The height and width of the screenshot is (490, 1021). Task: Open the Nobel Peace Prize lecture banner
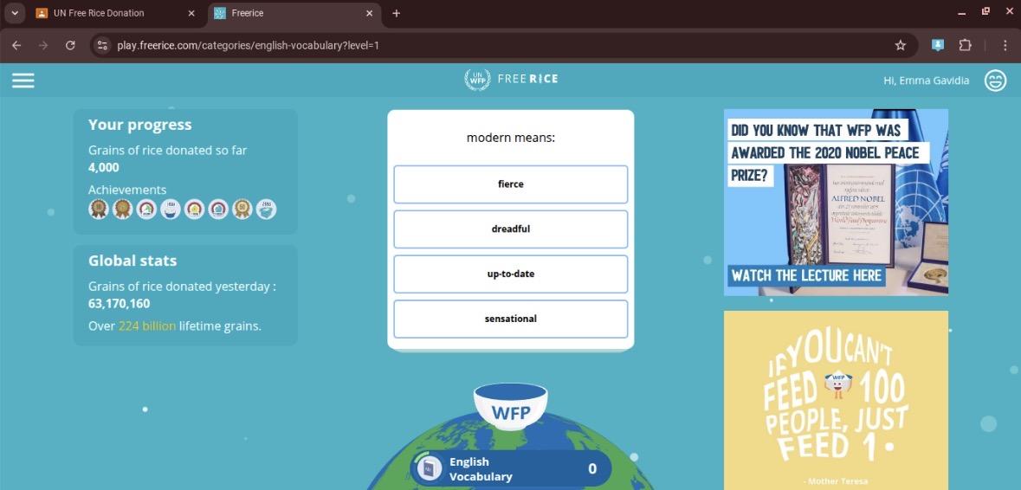click(x=836, y=203)
